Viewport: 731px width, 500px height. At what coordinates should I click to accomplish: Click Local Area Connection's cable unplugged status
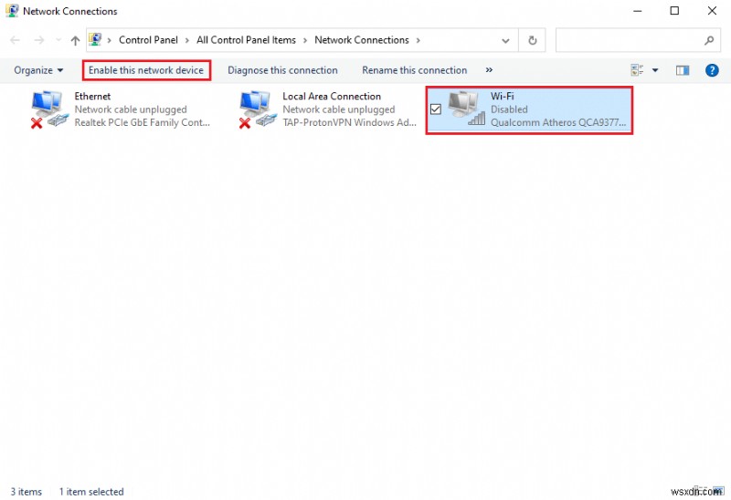(338, 109)
